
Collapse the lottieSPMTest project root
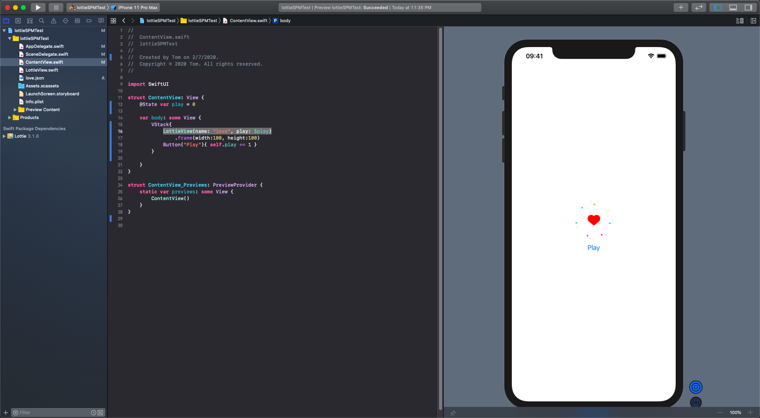point(4,30)
